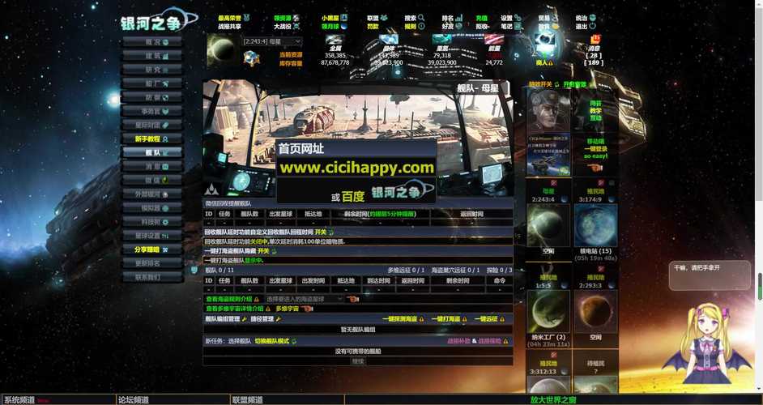Click the 继续 continue button

[x=358, y=361]
